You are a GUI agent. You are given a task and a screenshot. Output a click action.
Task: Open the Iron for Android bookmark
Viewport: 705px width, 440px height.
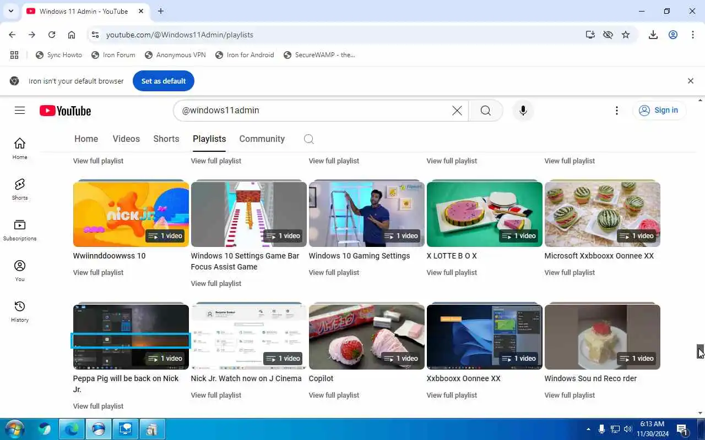[245, 55]
